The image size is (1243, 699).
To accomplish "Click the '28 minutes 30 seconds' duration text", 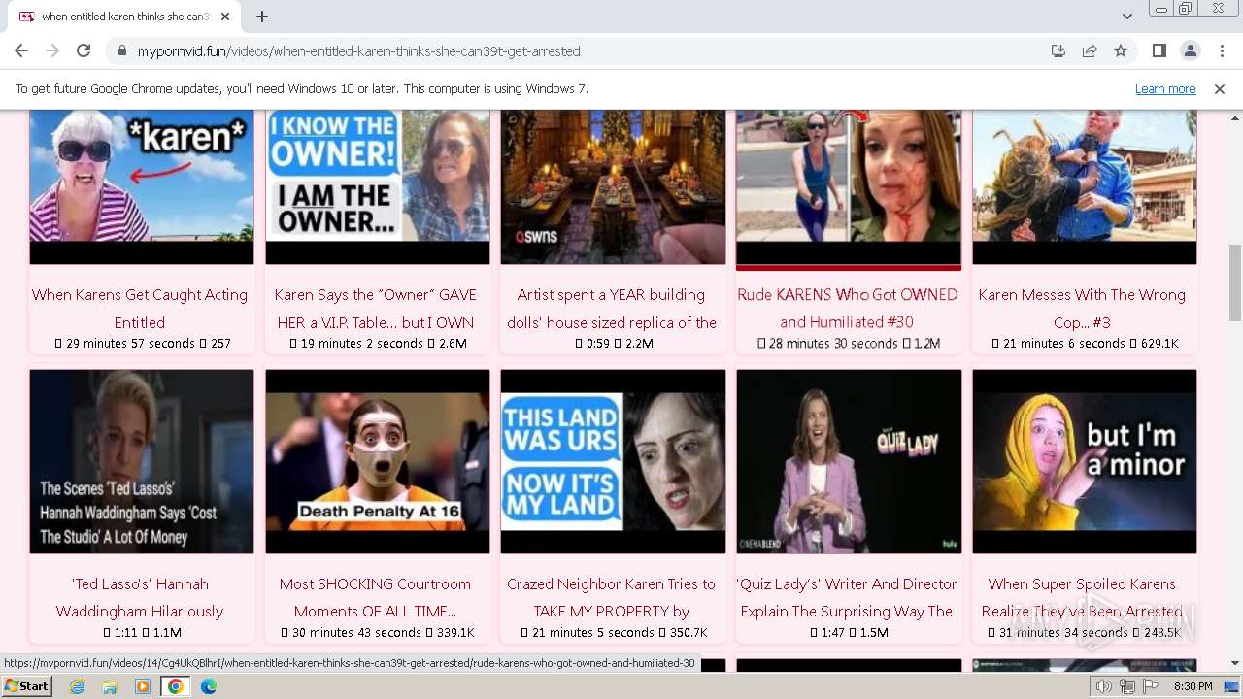I will pyautogui.click(x=833, y=344).
